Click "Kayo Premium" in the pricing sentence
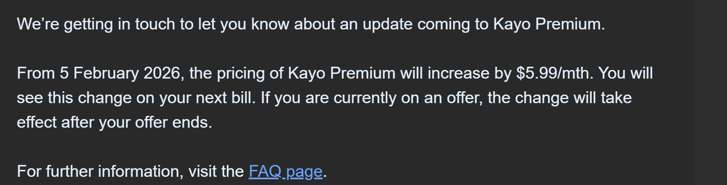The width and height of the screenshot is (727, 185). tap(342, 73)
